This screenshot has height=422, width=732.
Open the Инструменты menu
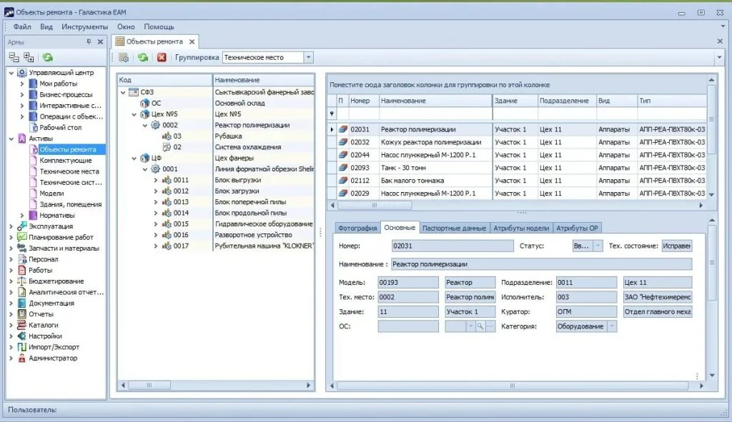(x=84, y=27)
